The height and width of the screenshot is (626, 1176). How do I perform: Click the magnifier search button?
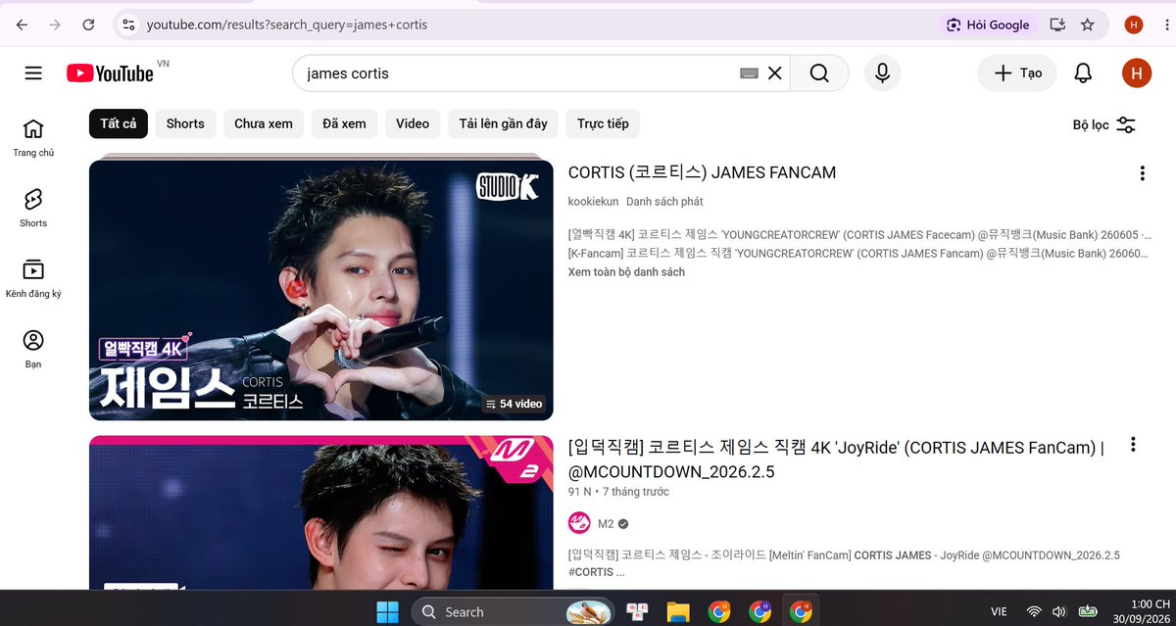(x=819, y=72)
